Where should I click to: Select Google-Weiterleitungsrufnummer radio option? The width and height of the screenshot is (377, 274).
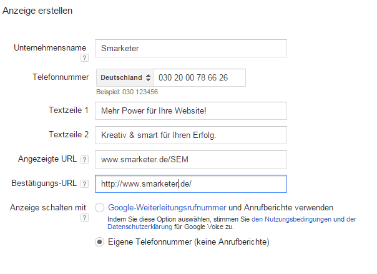pyautogui.click(x=99, y=207)
